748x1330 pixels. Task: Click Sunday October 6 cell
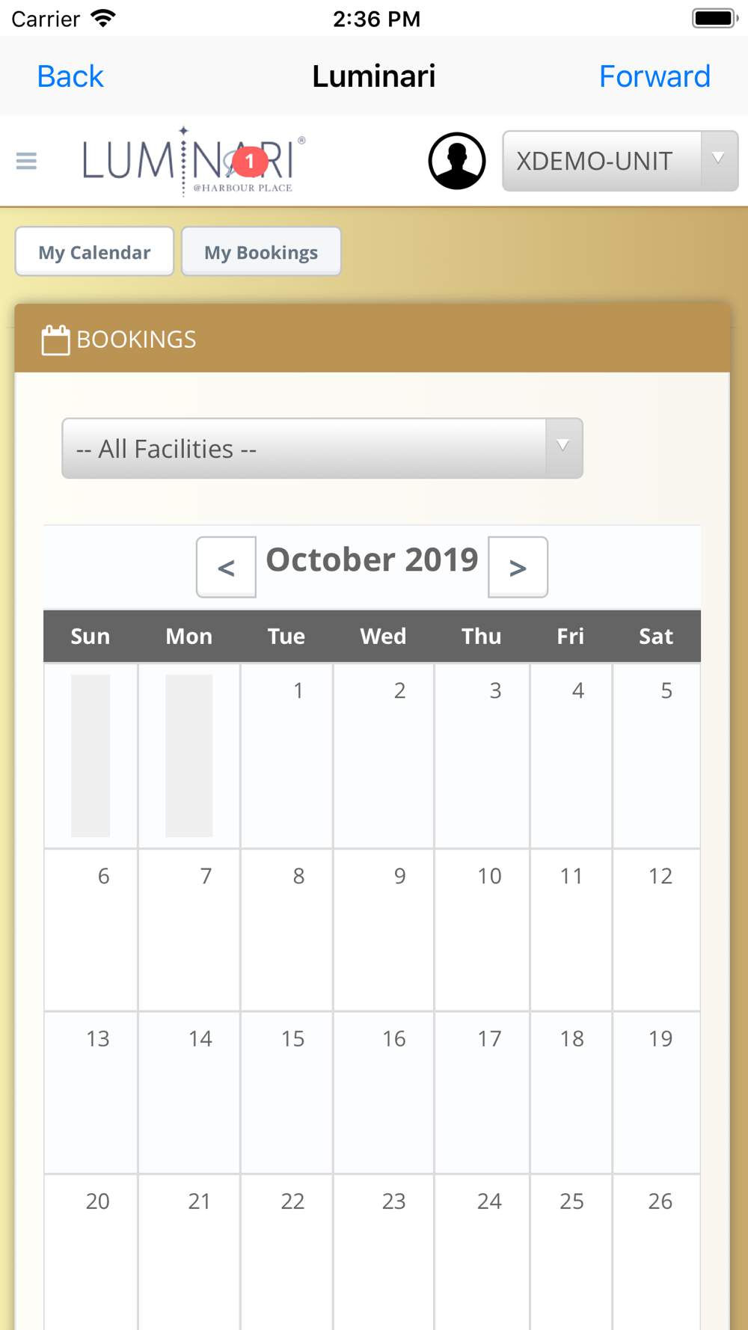pyautogui.click(x=91, y=929)
